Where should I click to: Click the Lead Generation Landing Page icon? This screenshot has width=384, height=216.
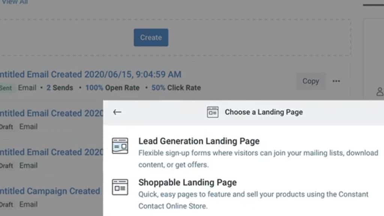pyautogui.click(x=120, y=146)
